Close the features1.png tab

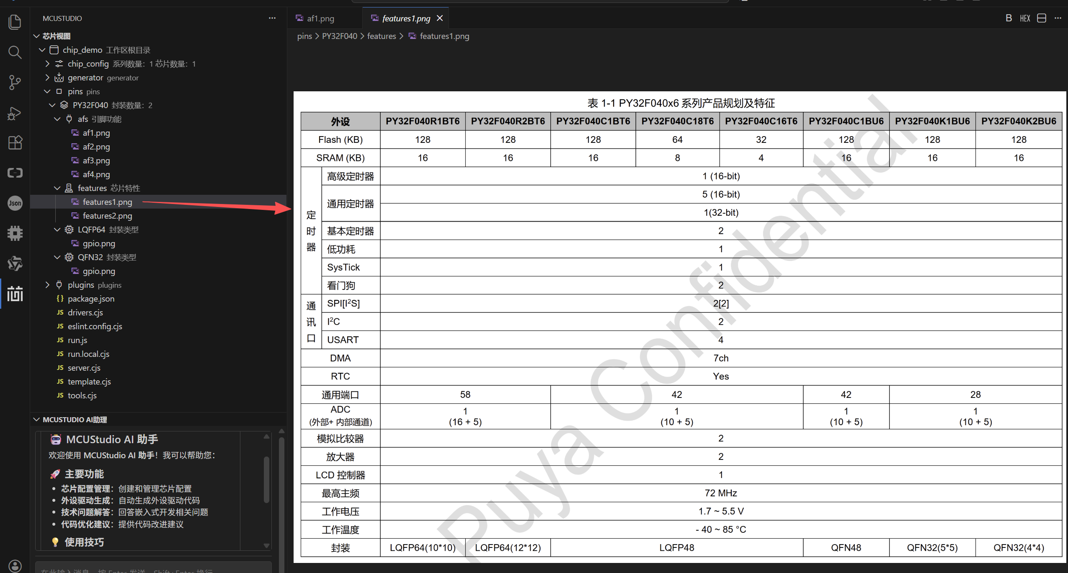click(440, 18)
